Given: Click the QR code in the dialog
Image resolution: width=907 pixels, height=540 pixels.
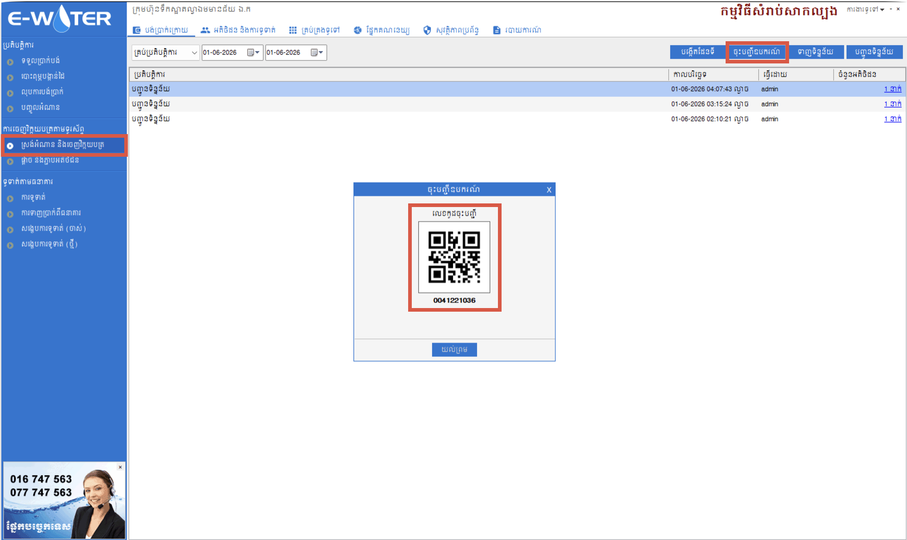Looking at the screenshot, I should (x=454, y=257).
